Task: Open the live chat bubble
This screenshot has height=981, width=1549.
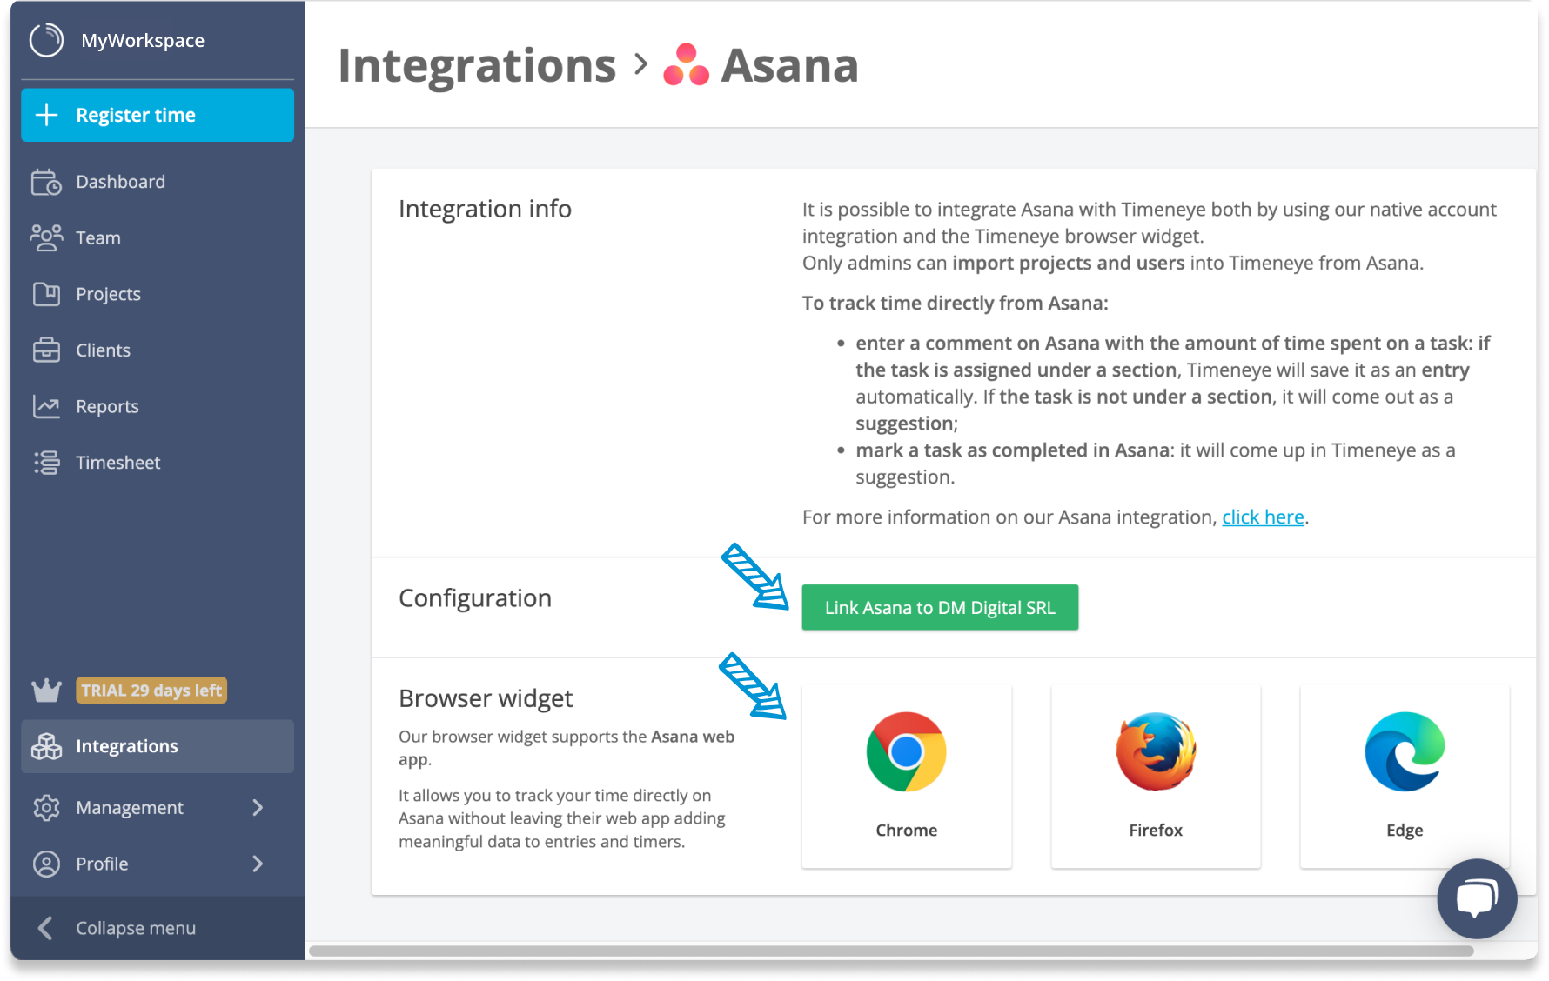Action: click(x=1477, y=898)
